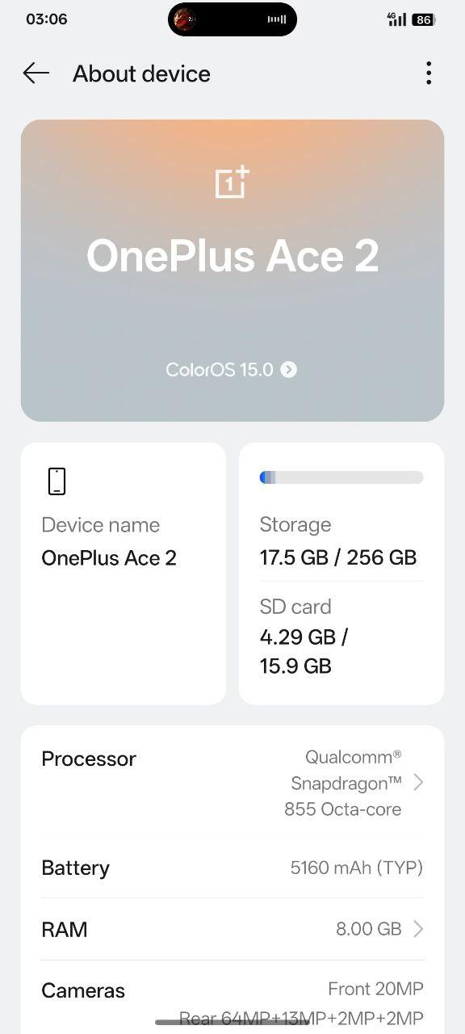
Task: Tap the 03:06 clock in status bar
Action: (x=47, y=19)
